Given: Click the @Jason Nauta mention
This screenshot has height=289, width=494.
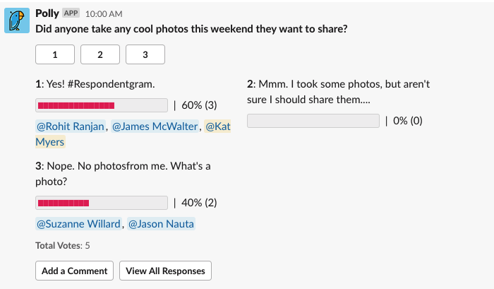Looking at the screenshot, I should click(x=161, y=224).
